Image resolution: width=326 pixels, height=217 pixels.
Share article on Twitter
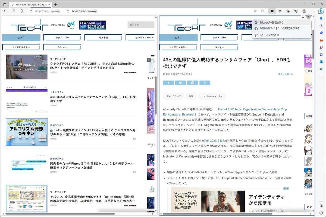pos(180,83)
